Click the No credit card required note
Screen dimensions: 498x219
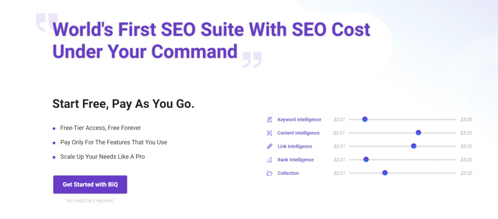(x=90, y=201)
